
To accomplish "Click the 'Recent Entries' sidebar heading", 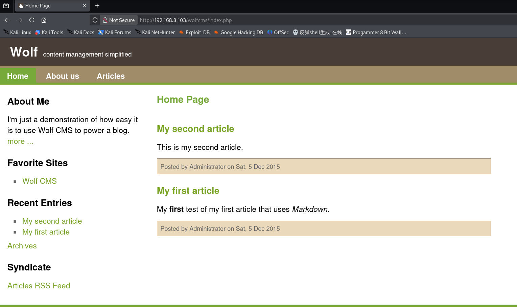I will [x=40, y=203].
